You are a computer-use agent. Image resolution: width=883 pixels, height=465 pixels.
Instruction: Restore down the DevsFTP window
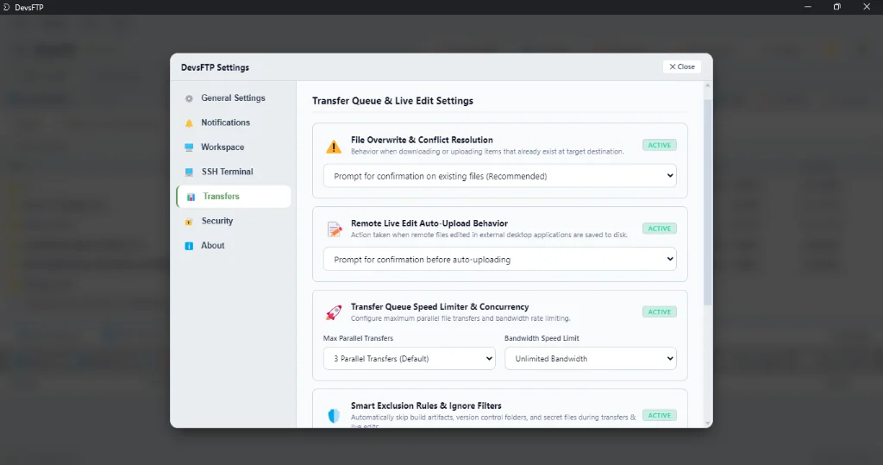[836, 7]
